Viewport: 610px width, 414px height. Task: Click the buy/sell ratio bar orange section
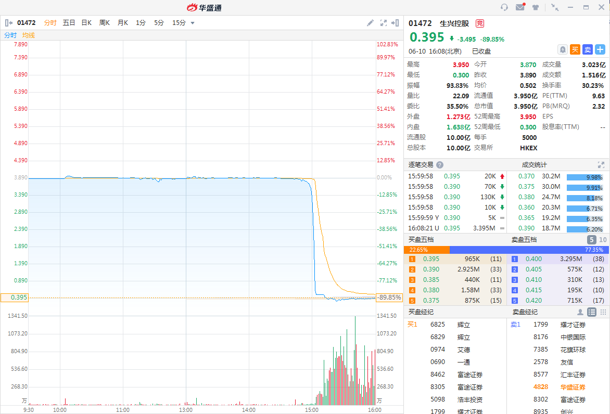[x=426, y=250]
